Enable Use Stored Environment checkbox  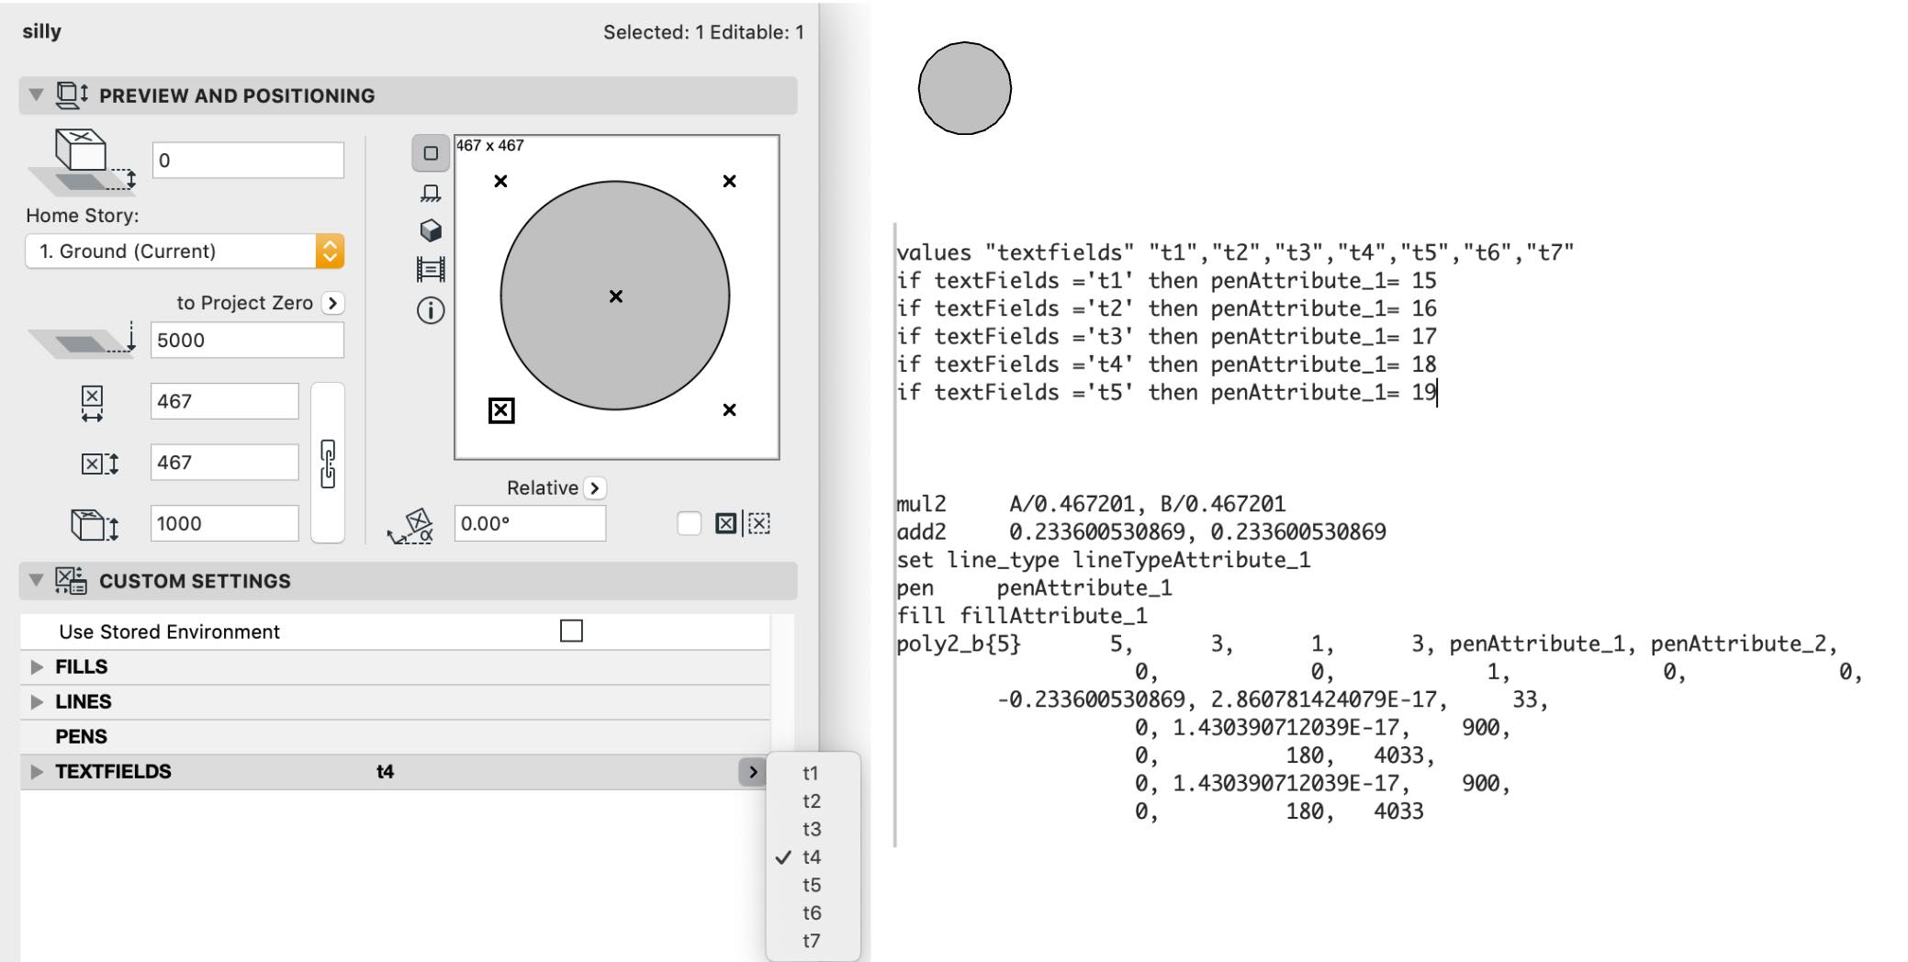[x=571, y=631]
